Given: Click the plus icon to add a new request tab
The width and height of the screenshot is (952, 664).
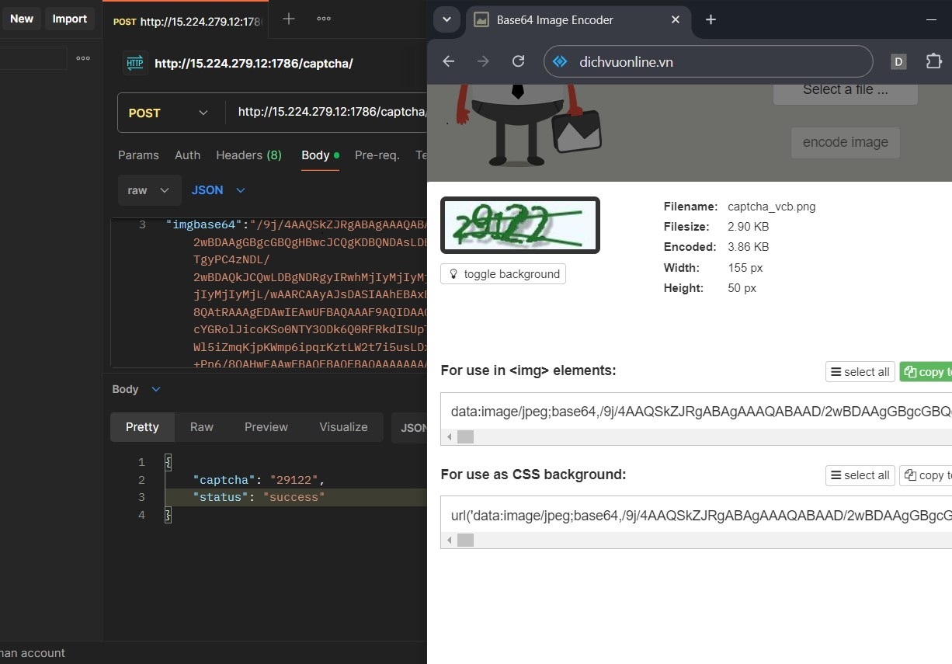Looking at the screenshot, I should (x=288, y=19).
